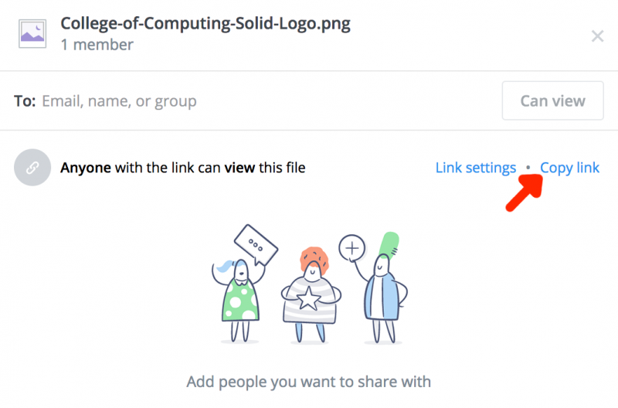Click the dot separator between the links
Screen dimensions: 618x408
tap(528, 168)
